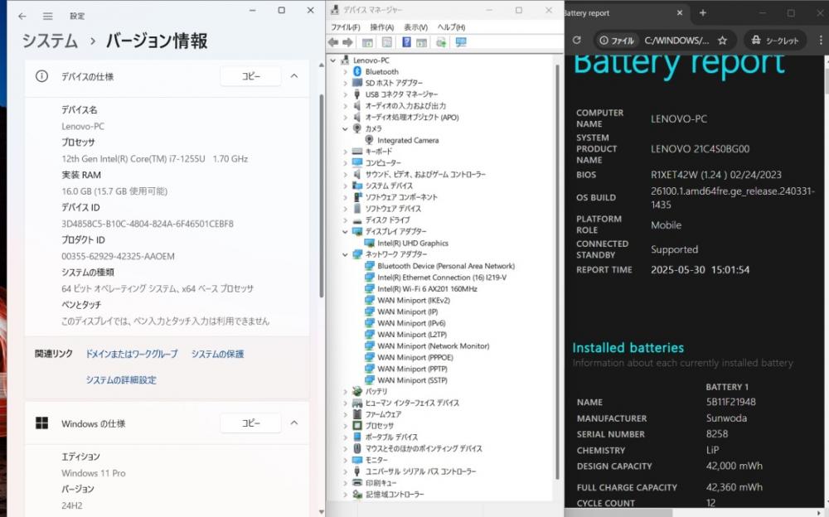
Task: Select WAN Miniport (SSTP) entry
Action: pos(412,380)
